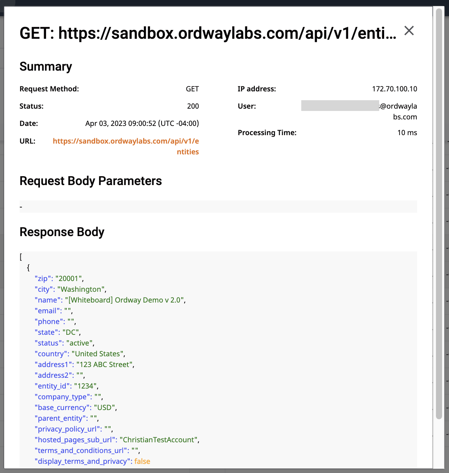Click the Request Method label
The width and height of the screenshot is (449, 473).
[x=49, y=89]
